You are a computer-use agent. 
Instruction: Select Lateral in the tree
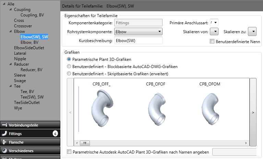pyautogui.click(x=20, y=53)
